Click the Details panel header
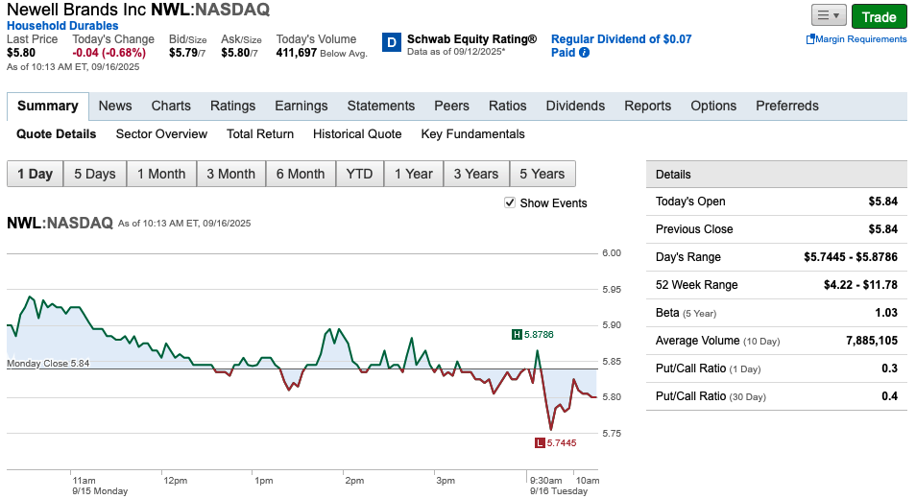 pos(777,174)
